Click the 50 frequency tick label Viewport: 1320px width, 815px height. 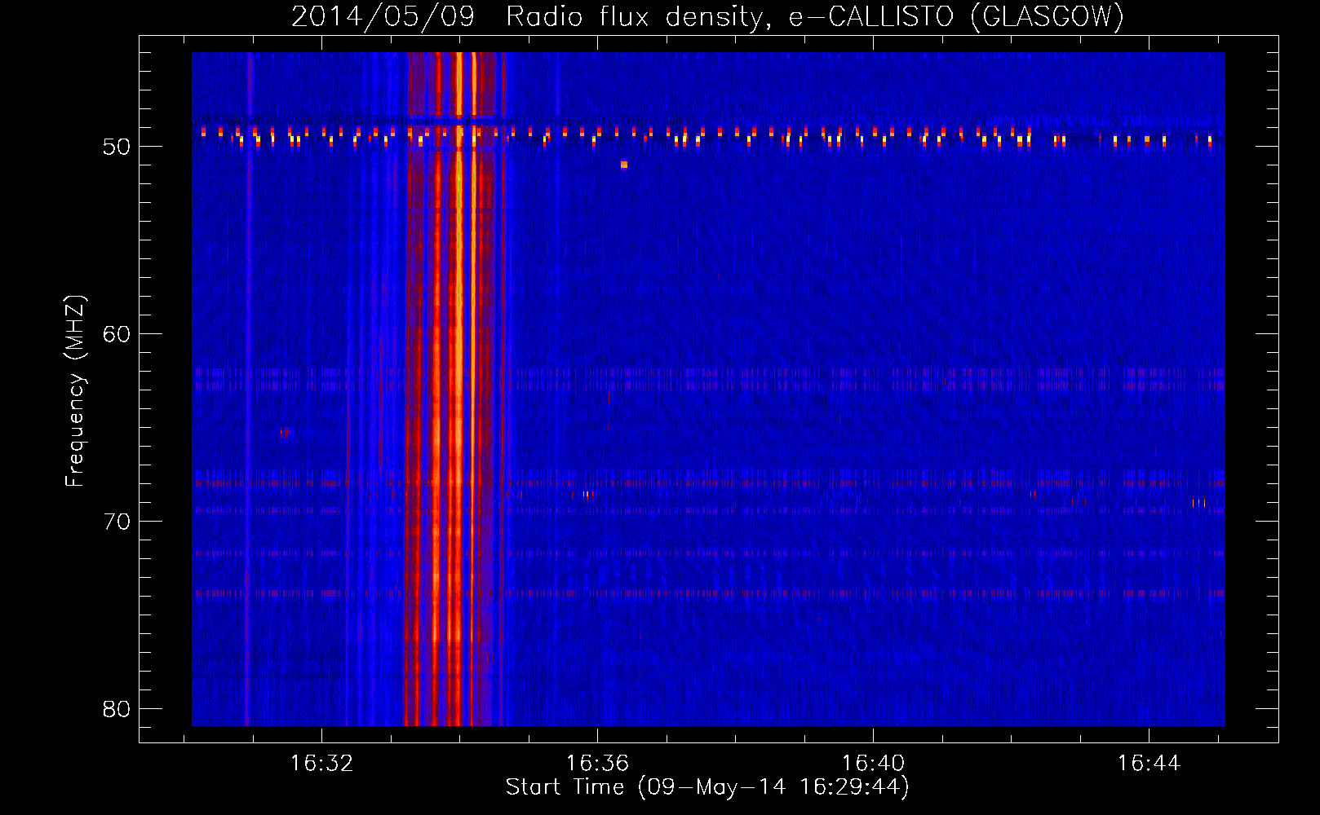[x=117, y=147]
